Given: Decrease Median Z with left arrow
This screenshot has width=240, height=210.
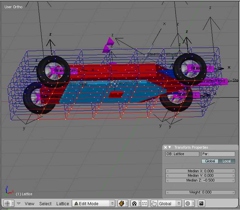Looking at the screenshot, I should (x=168, y=181).
